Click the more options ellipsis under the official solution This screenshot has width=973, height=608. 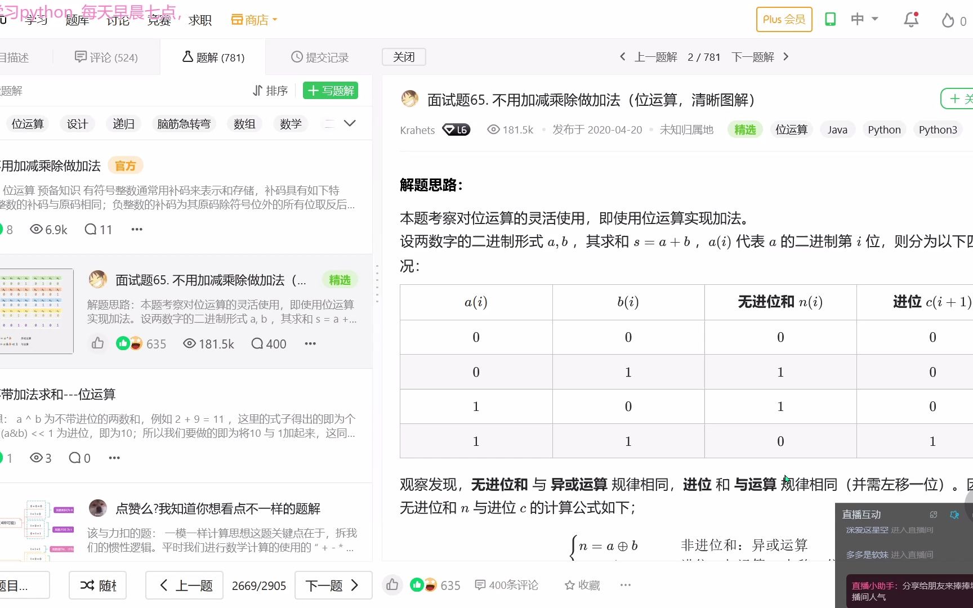tap(136, 229)
